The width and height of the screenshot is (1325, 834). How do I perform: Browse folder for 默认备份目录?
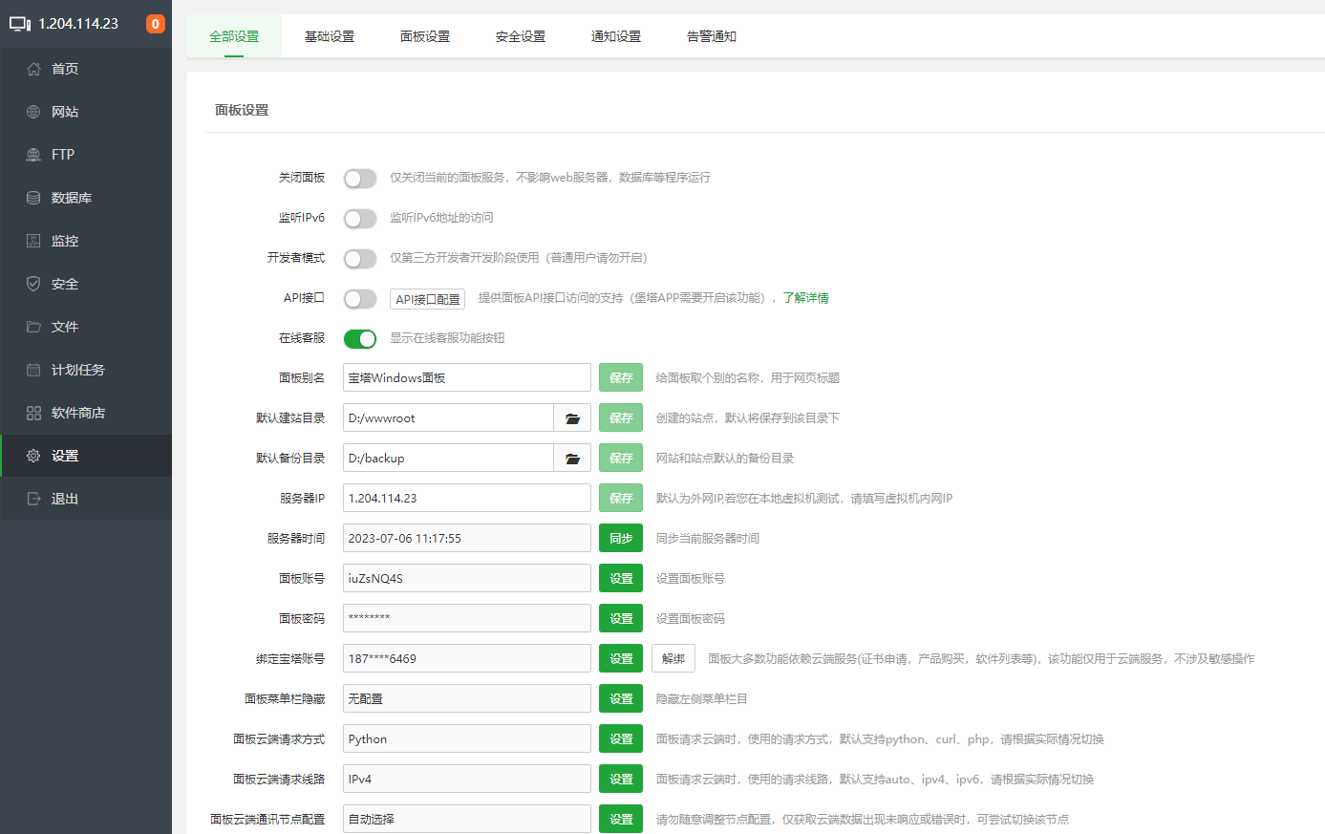[x=572, y=459]
